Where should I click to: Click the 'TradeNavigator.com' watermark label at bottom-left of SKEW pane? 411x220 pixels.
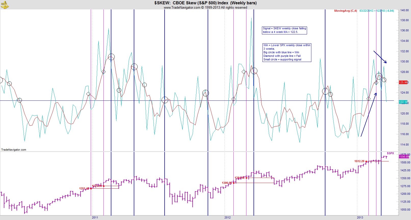[14, 150]
